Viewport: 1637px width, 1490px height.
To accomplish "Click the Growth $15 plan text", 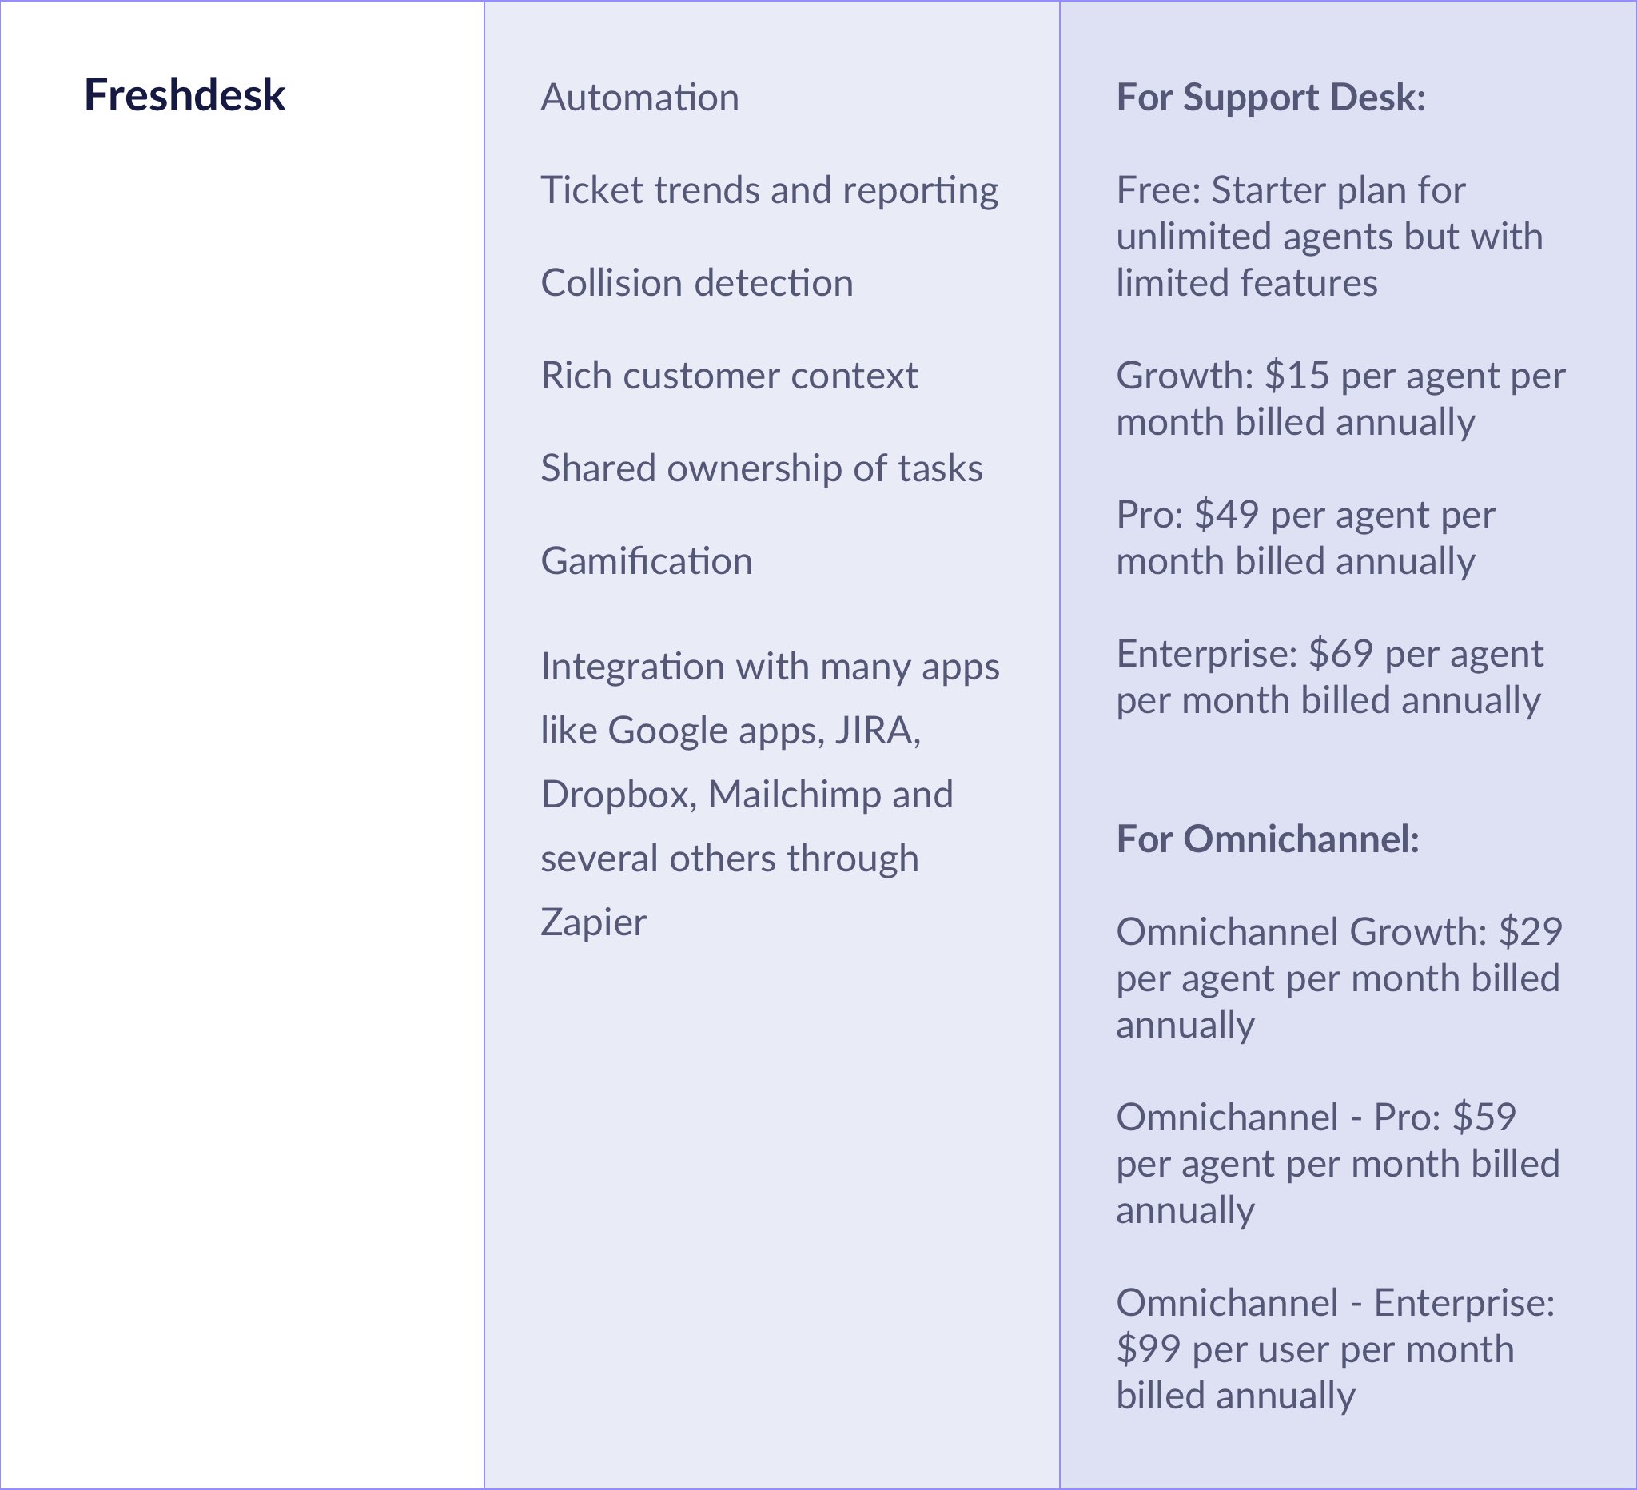I will pyautogui.click(x=1340, y=399).
